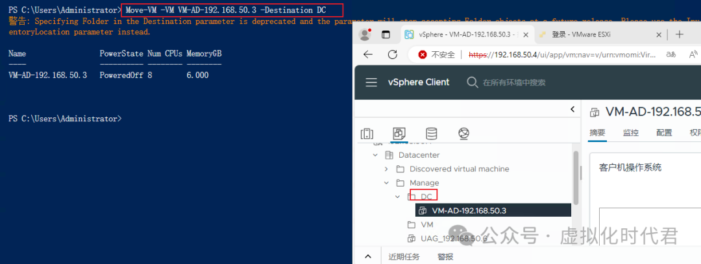
Task: Open the 监控 tab
Action: pyautogui.click(x=631, y=133)
